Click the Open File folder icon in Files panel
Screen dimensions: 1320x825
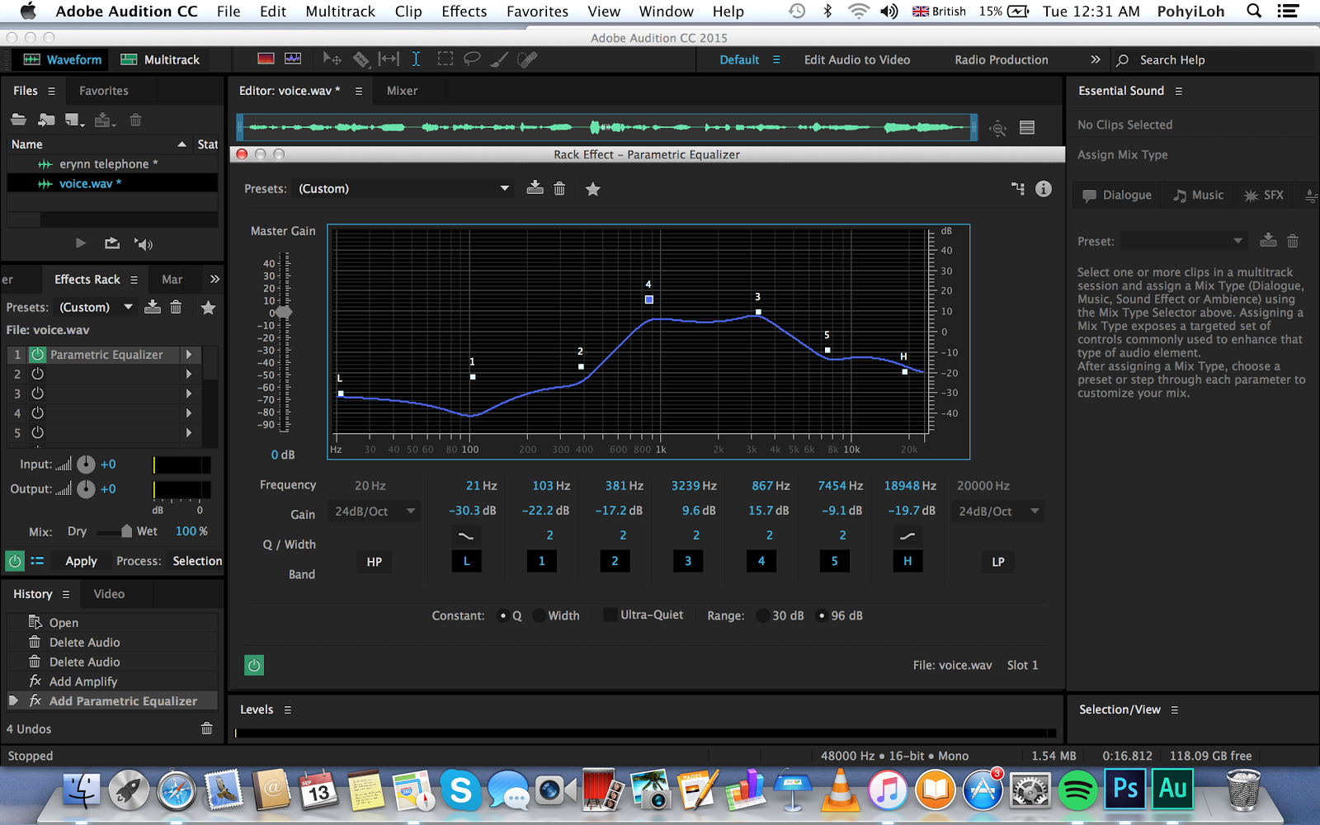(x=18, y=120)
